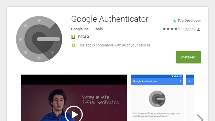Screen dimensions: 215x121
Task: Click the Top Developer label
Action: 189,21
